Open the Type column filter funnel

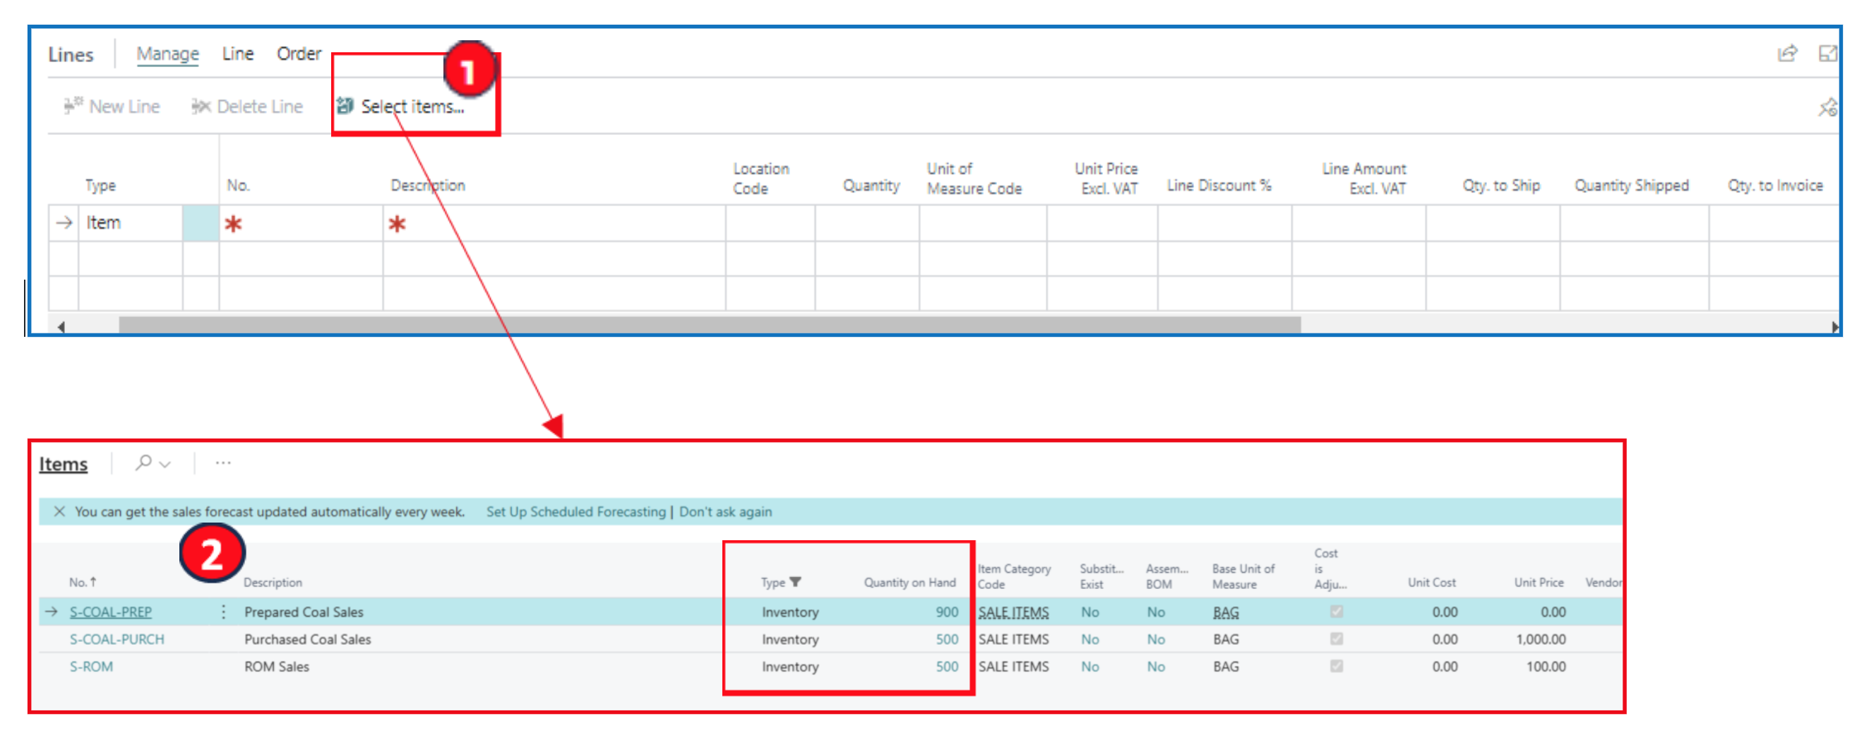click(795, 582)
